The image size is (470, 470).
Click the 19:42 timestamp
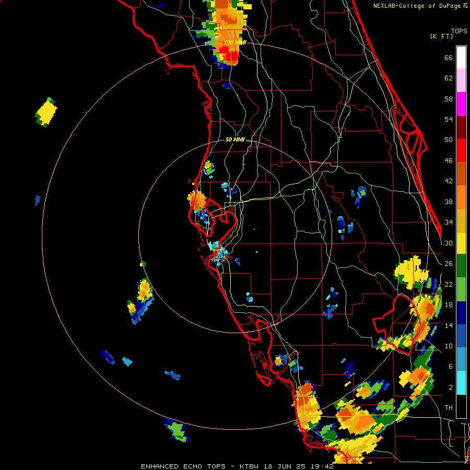pyautogui.click(x=322, y=466)
